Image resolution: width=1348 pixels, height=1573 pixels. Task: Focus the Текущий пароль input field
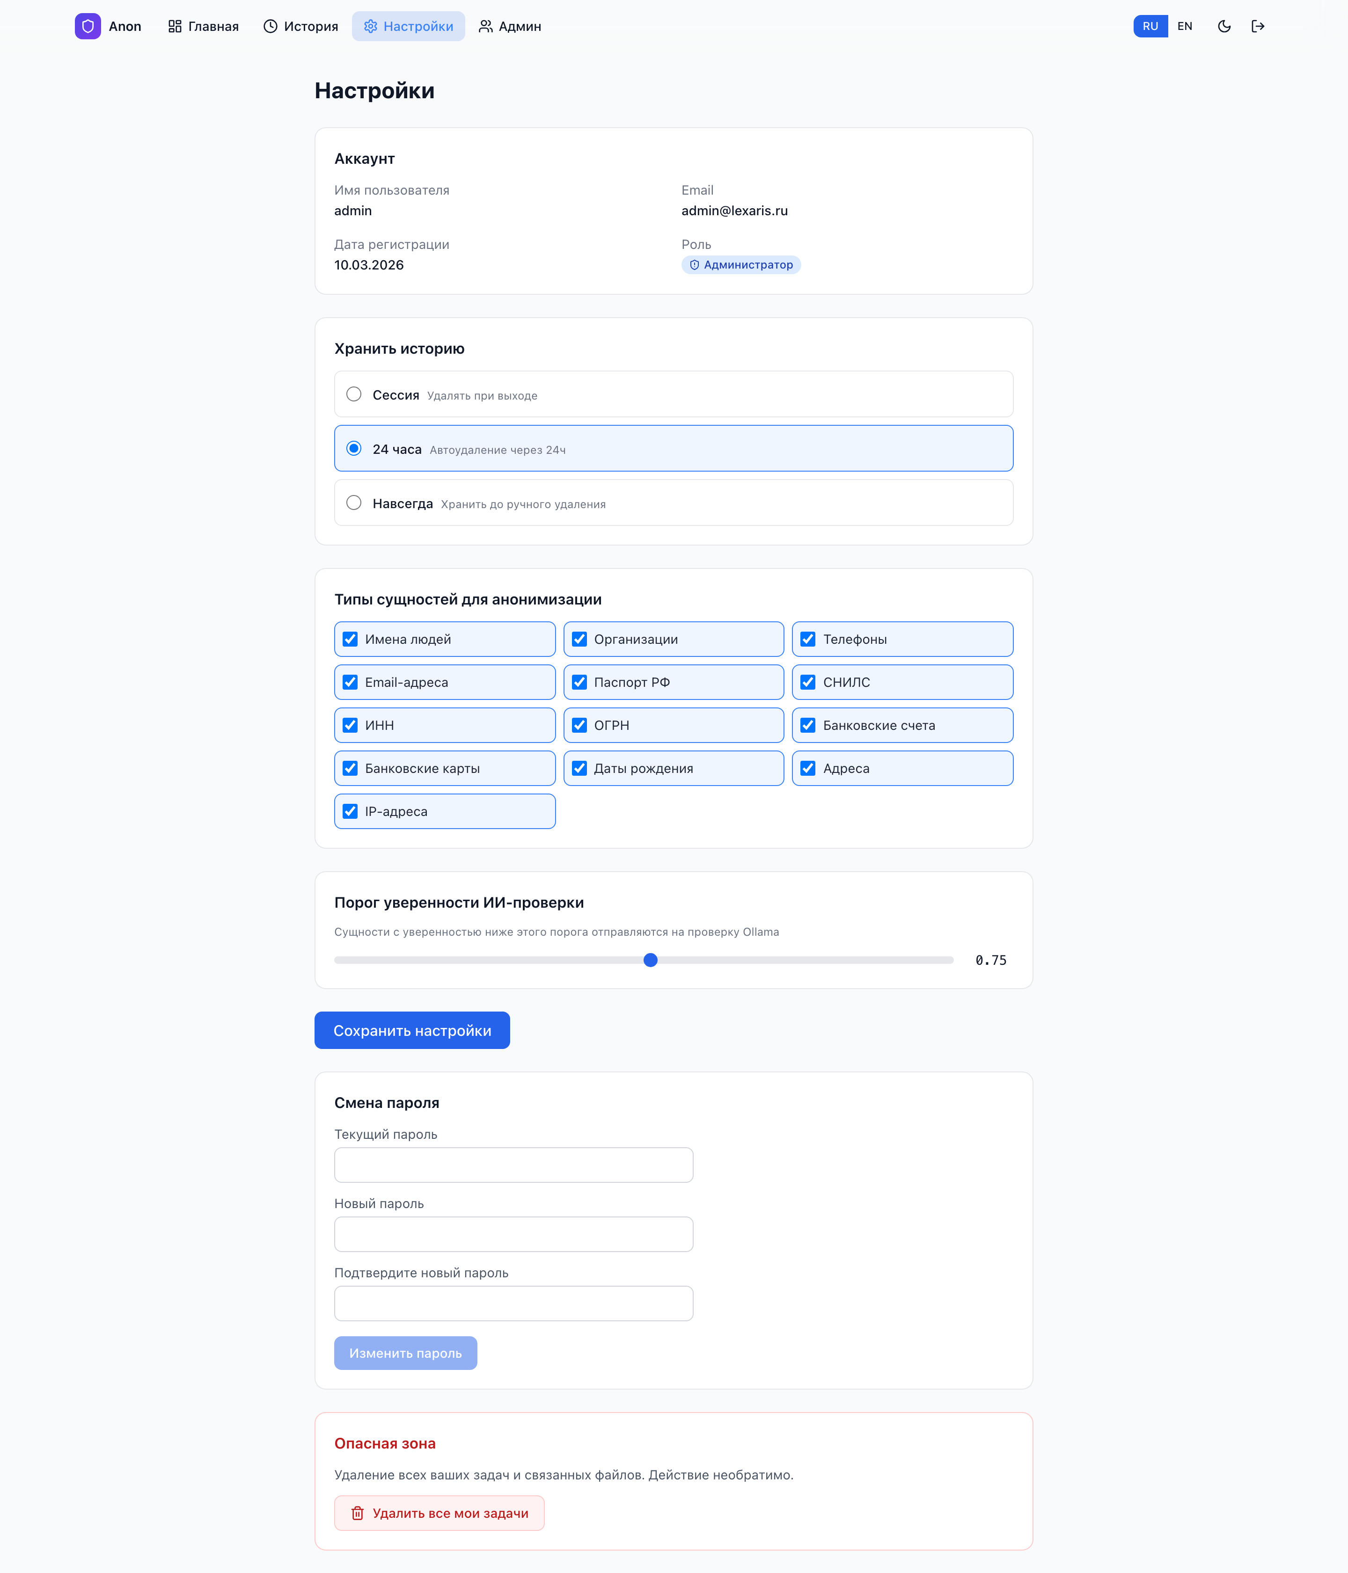point(513,1165)
